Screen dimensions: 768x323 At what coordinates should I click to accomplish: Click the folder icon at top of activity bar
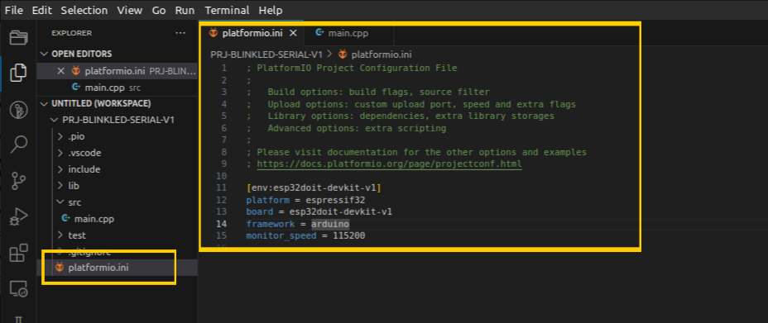coord(18,38)
